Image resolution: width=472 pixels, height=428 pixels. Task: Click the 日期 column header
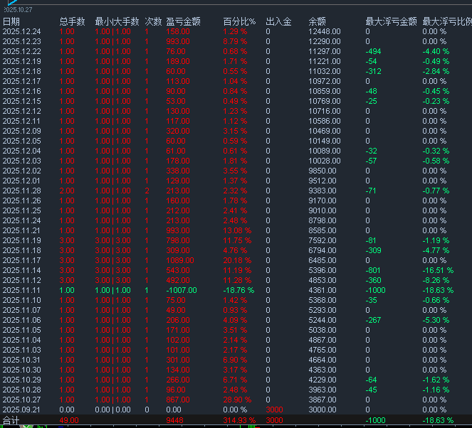click(x=11, y=22)
